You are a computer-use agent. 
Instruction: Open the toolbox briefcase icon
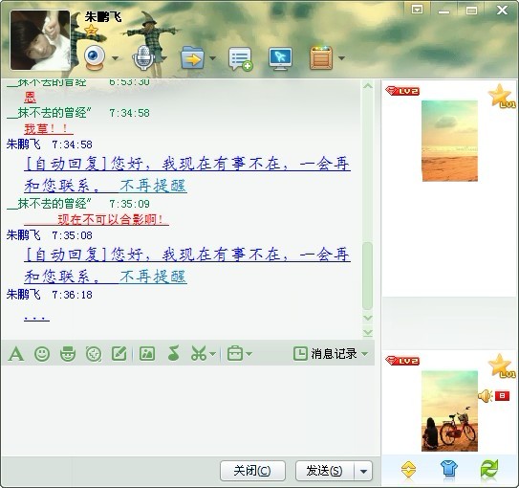235,353
